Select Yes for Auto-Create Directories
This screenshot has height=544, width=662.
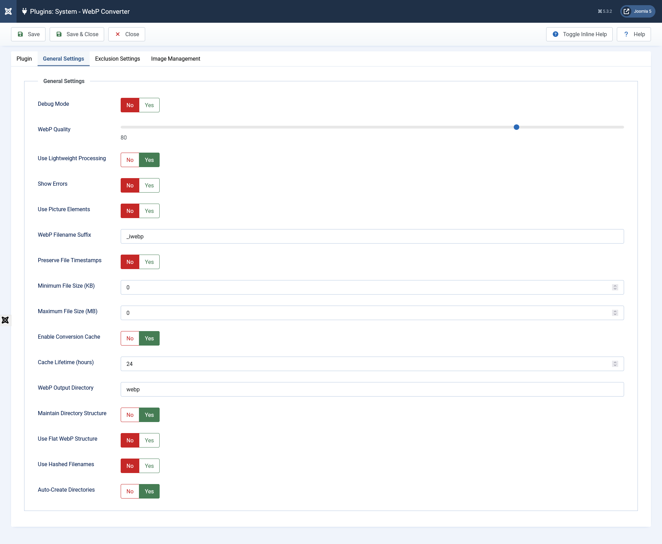point(149,491)
